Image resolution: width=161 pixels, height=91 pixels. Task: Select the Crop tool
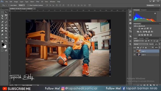(x=2, y=18)
